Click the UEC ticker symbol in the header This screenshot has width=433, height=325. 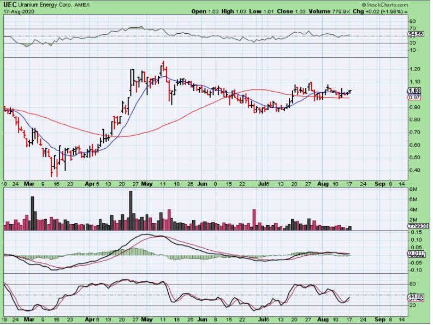tap(10, 5)
